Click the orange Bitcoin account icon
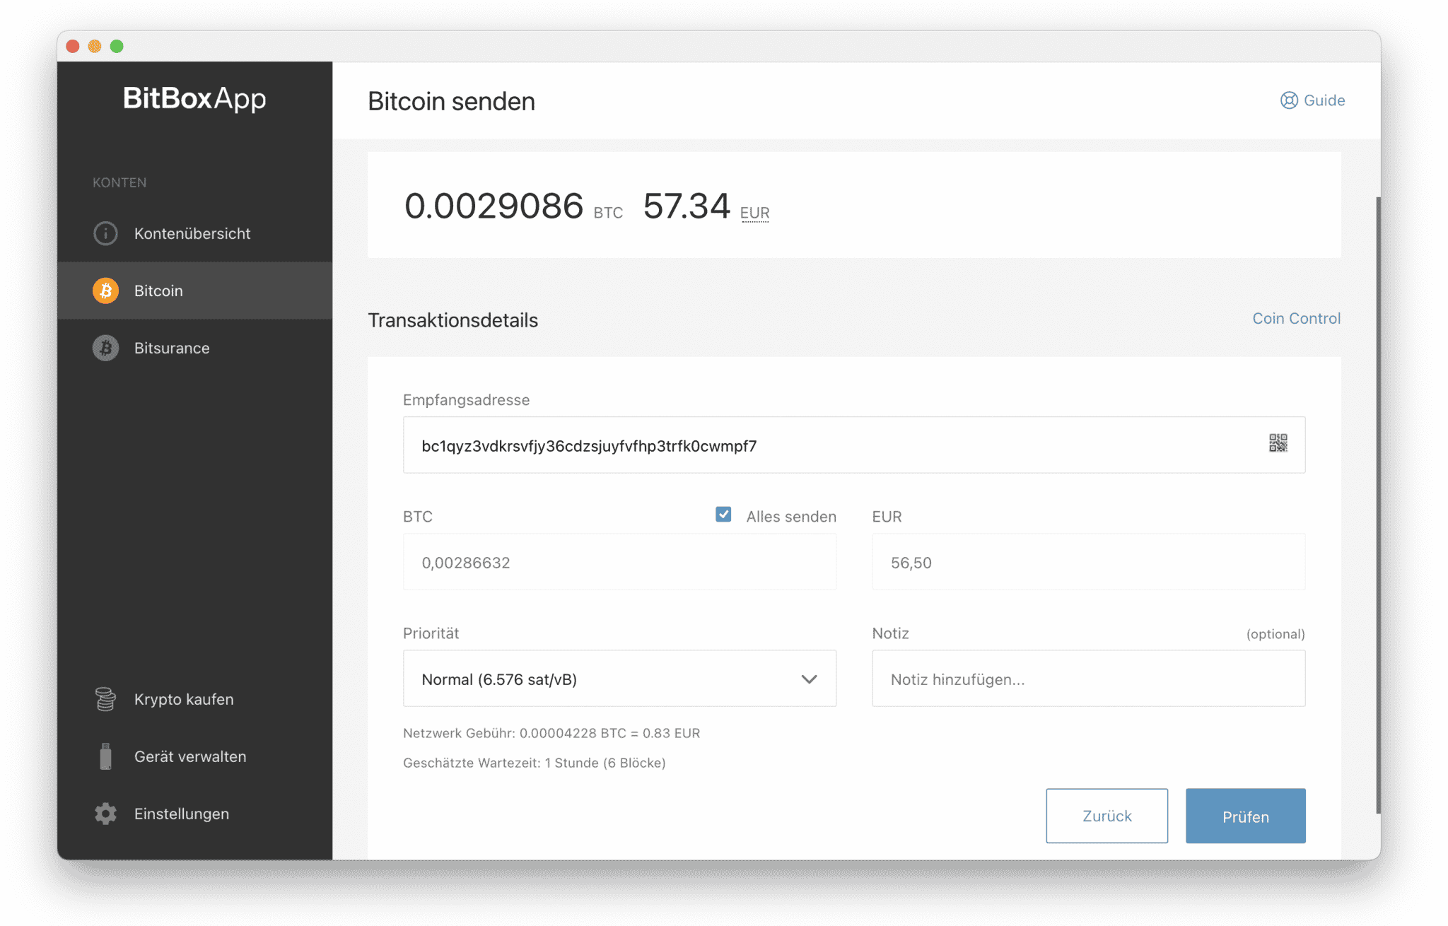Image resolution: width=1448 pixels, height=926 pixels. click(105, 291)
